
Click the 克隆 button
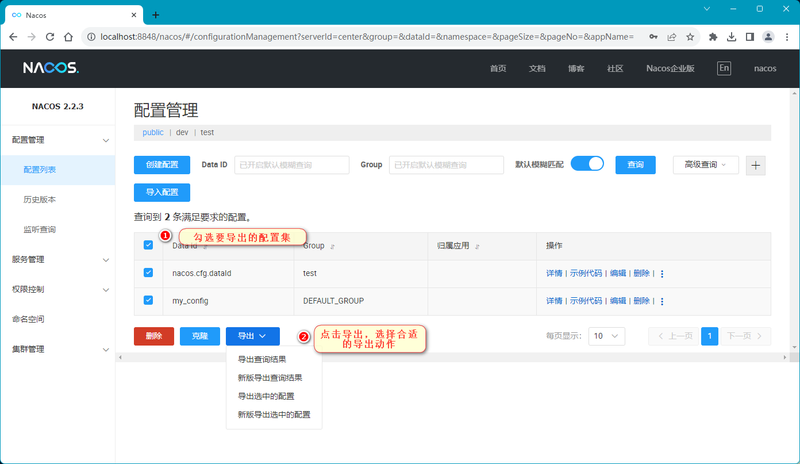[x=200, y=336]
